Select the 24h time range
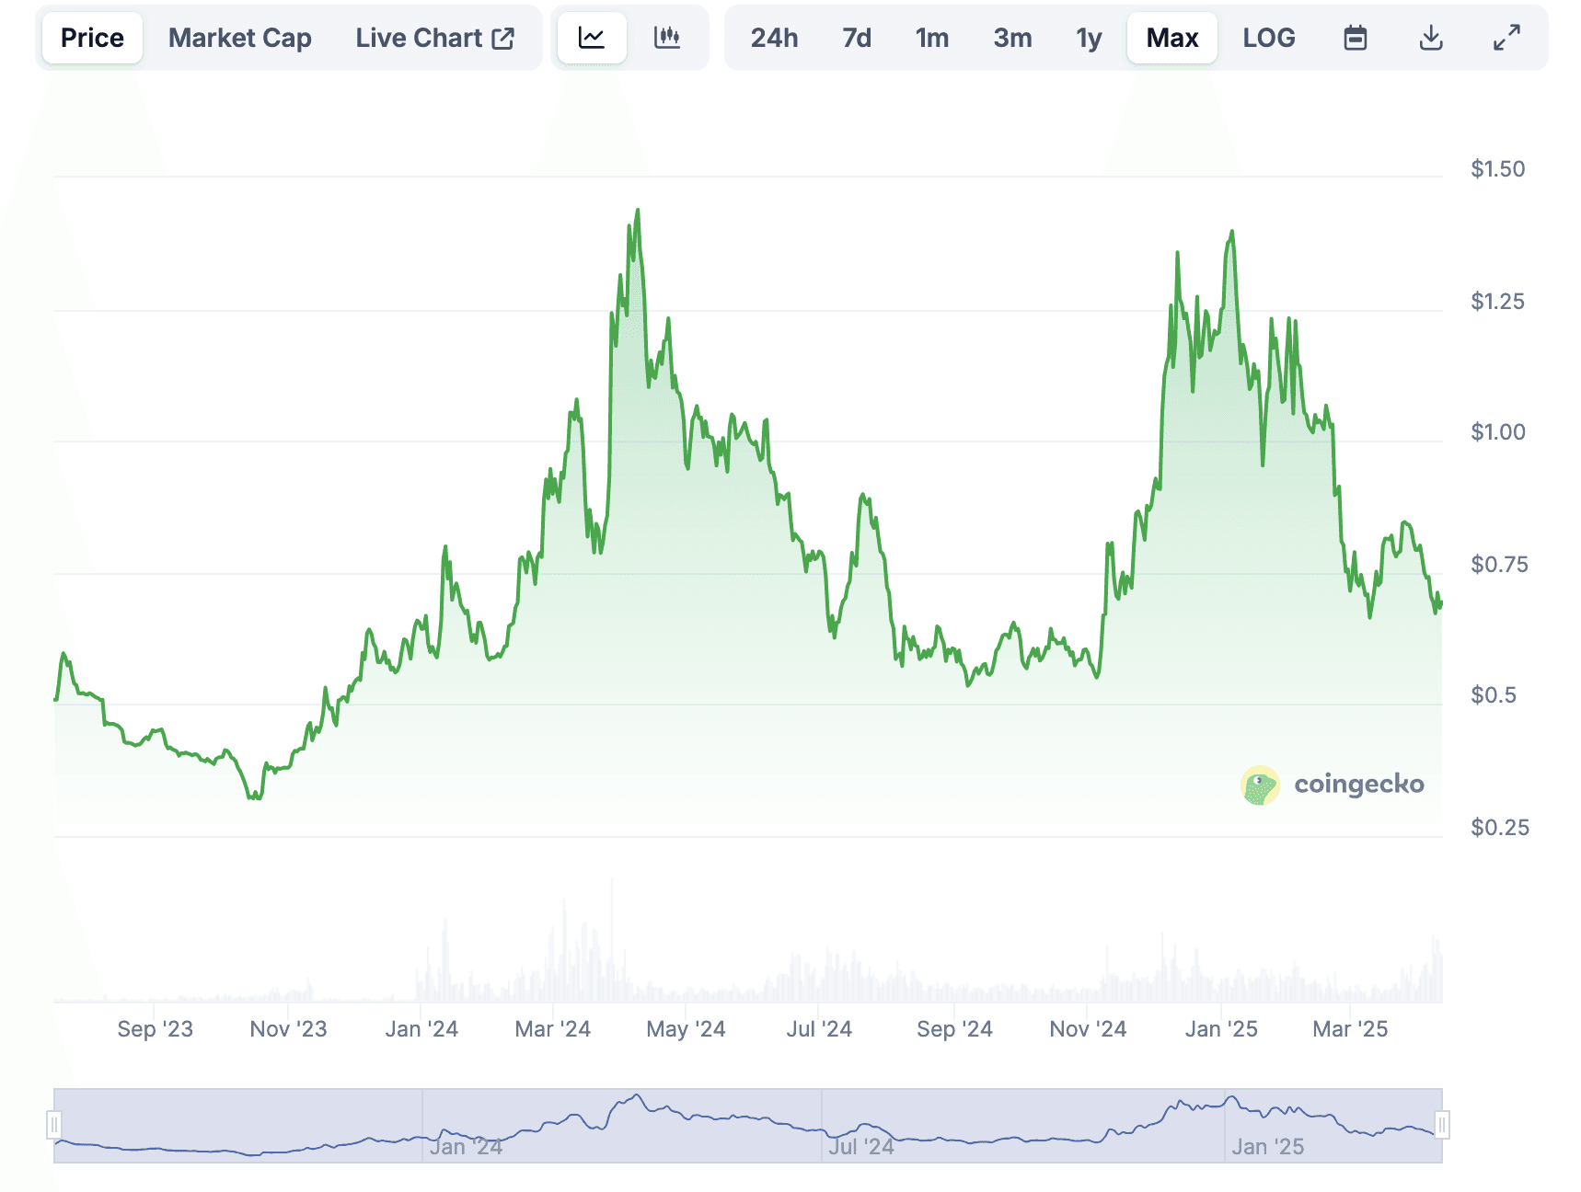 774,38
